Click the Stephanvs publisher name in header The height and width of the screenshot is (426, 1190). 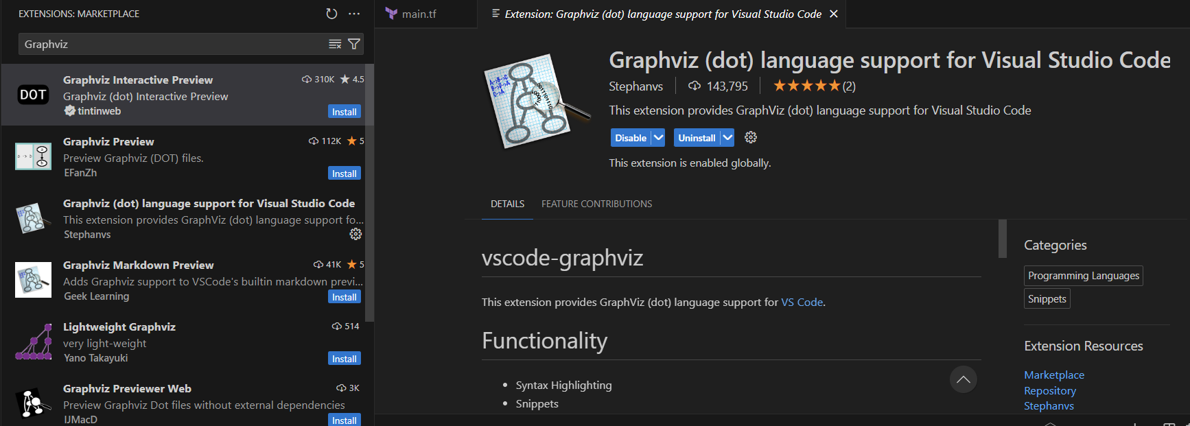(635, 86)
